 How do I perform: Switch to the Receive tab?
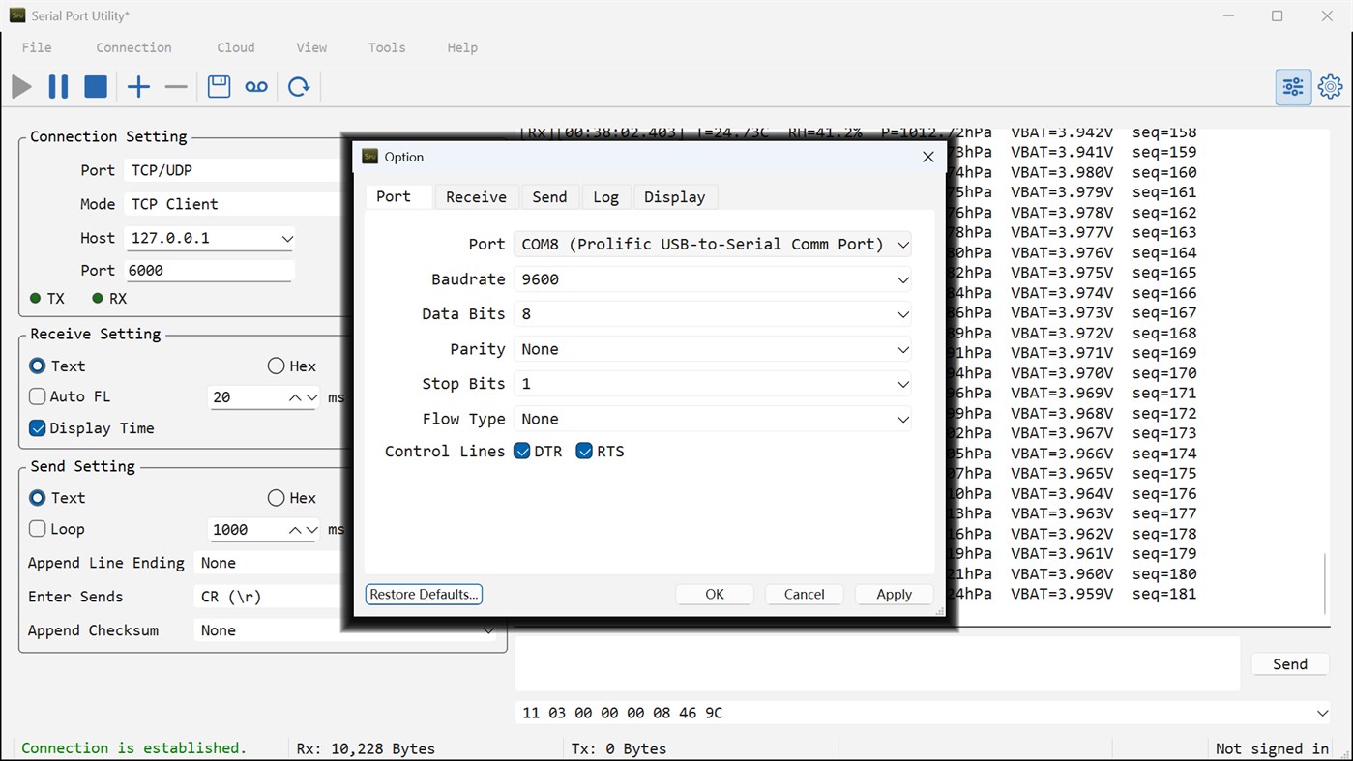click(x=477, y=197)
